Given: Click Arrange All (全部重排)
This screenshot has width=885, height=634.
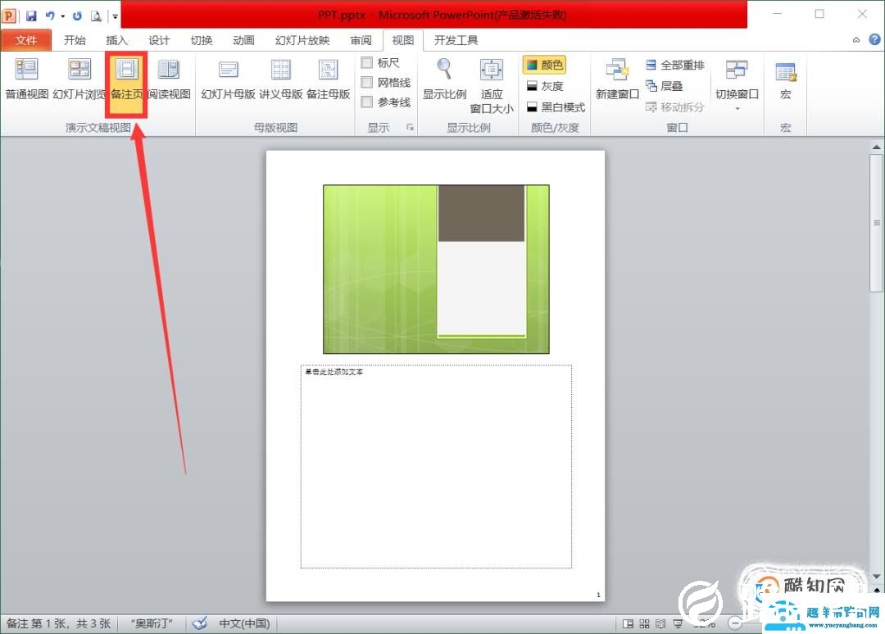Looking at the screenshot, I should tap(674, 65).
